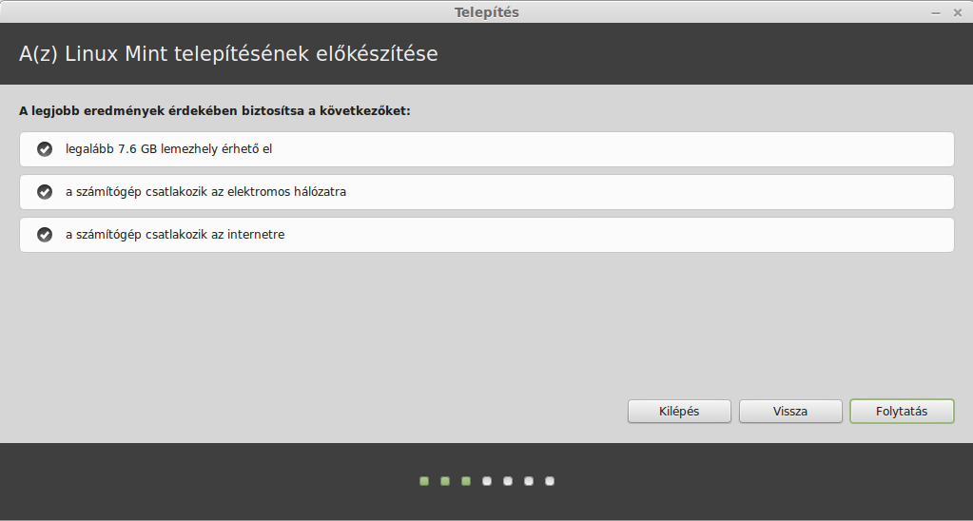Go back with the Vissza button
973x521 pixels.
(x=790, y=412)
